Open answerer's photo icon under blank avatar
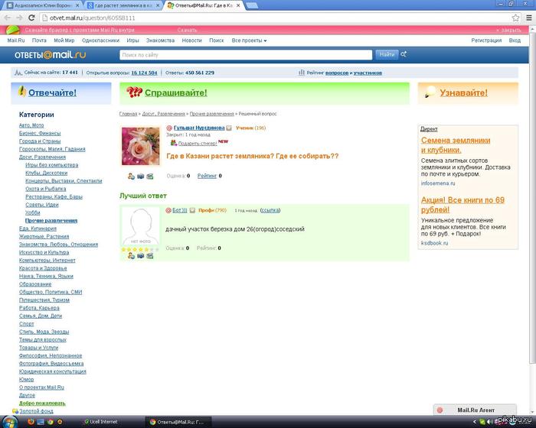This screenshot has height=428, width=536. (x=140, y=255)
